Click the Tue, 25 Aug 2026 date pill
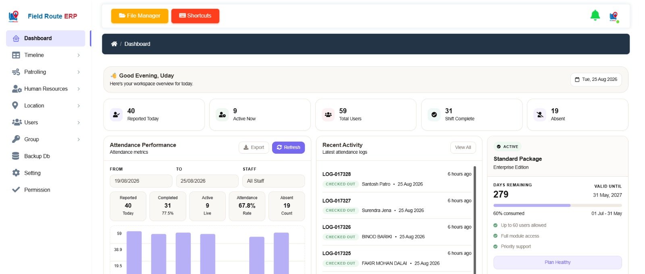 coord(596,80)
